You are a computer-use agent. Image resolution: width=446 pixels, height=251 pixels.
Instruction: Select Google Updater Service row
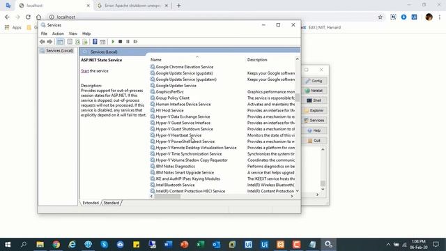[x=176, y=86]
